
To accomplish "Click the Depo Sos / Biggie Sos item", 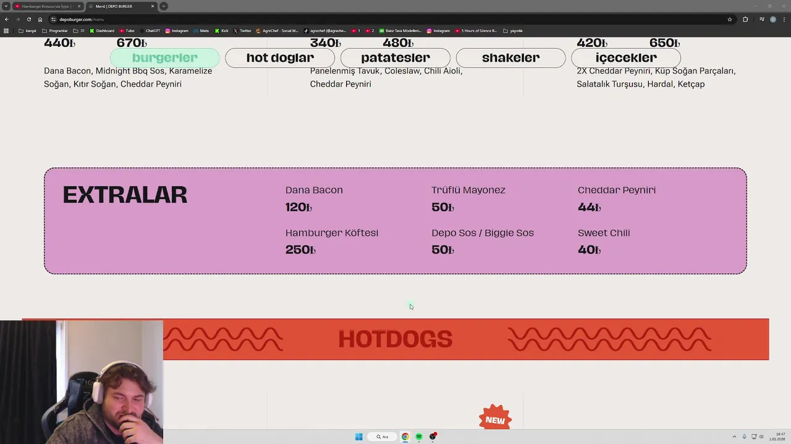I will pyautogui.click(x=483, y=232).
